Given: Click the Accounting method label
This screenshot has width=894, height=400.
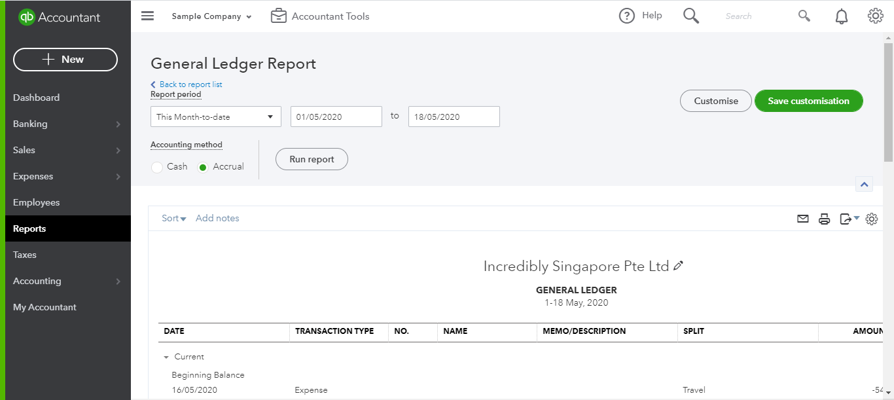Looking at the screenshot, I should [x=187, y=145].
